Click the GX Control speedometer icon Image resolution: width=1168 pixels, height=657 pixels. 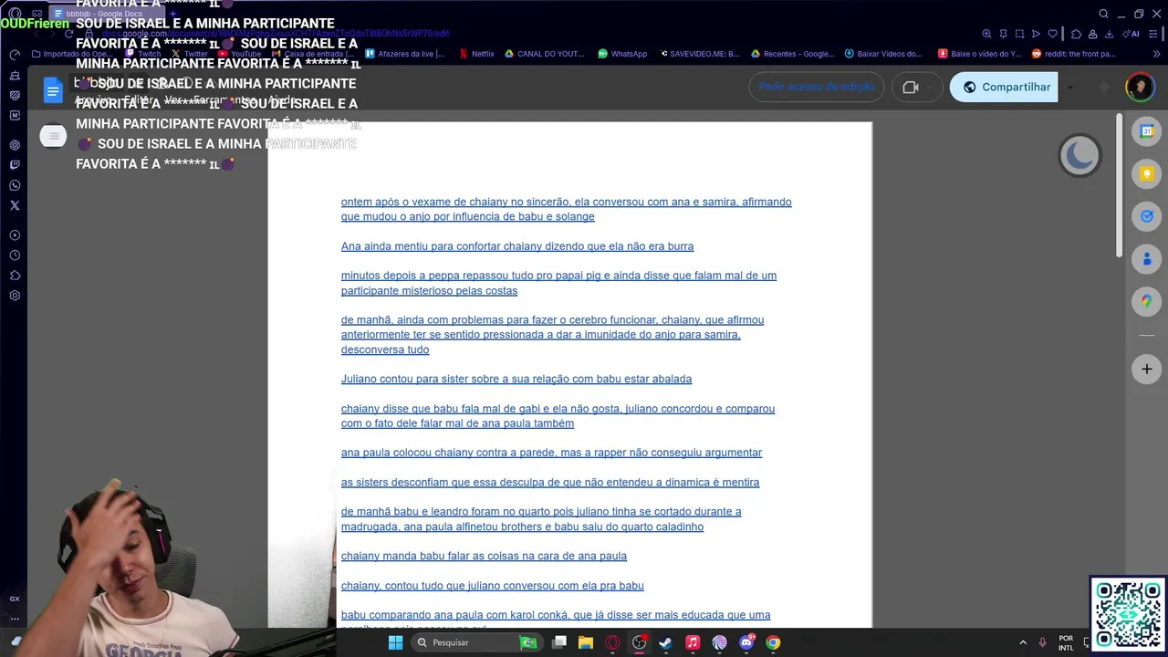pos(15,55)
